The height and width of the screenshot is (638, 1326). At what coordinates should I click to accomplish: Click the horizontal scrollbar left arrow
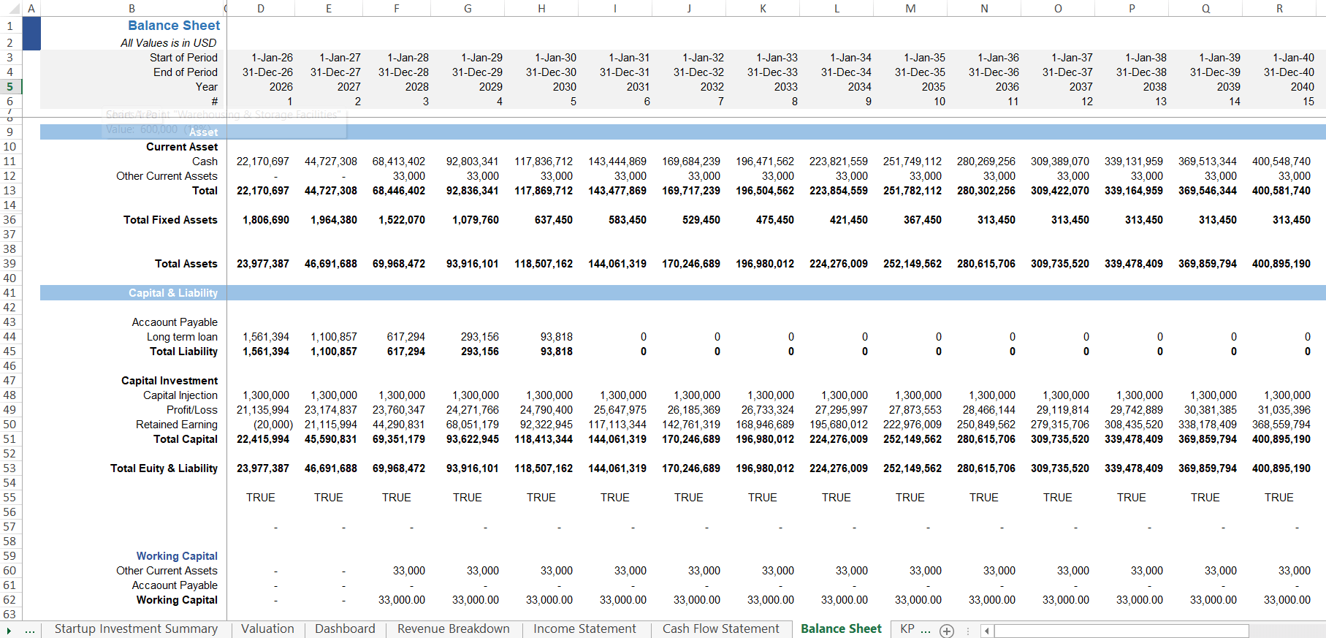(x=986, y=631)
